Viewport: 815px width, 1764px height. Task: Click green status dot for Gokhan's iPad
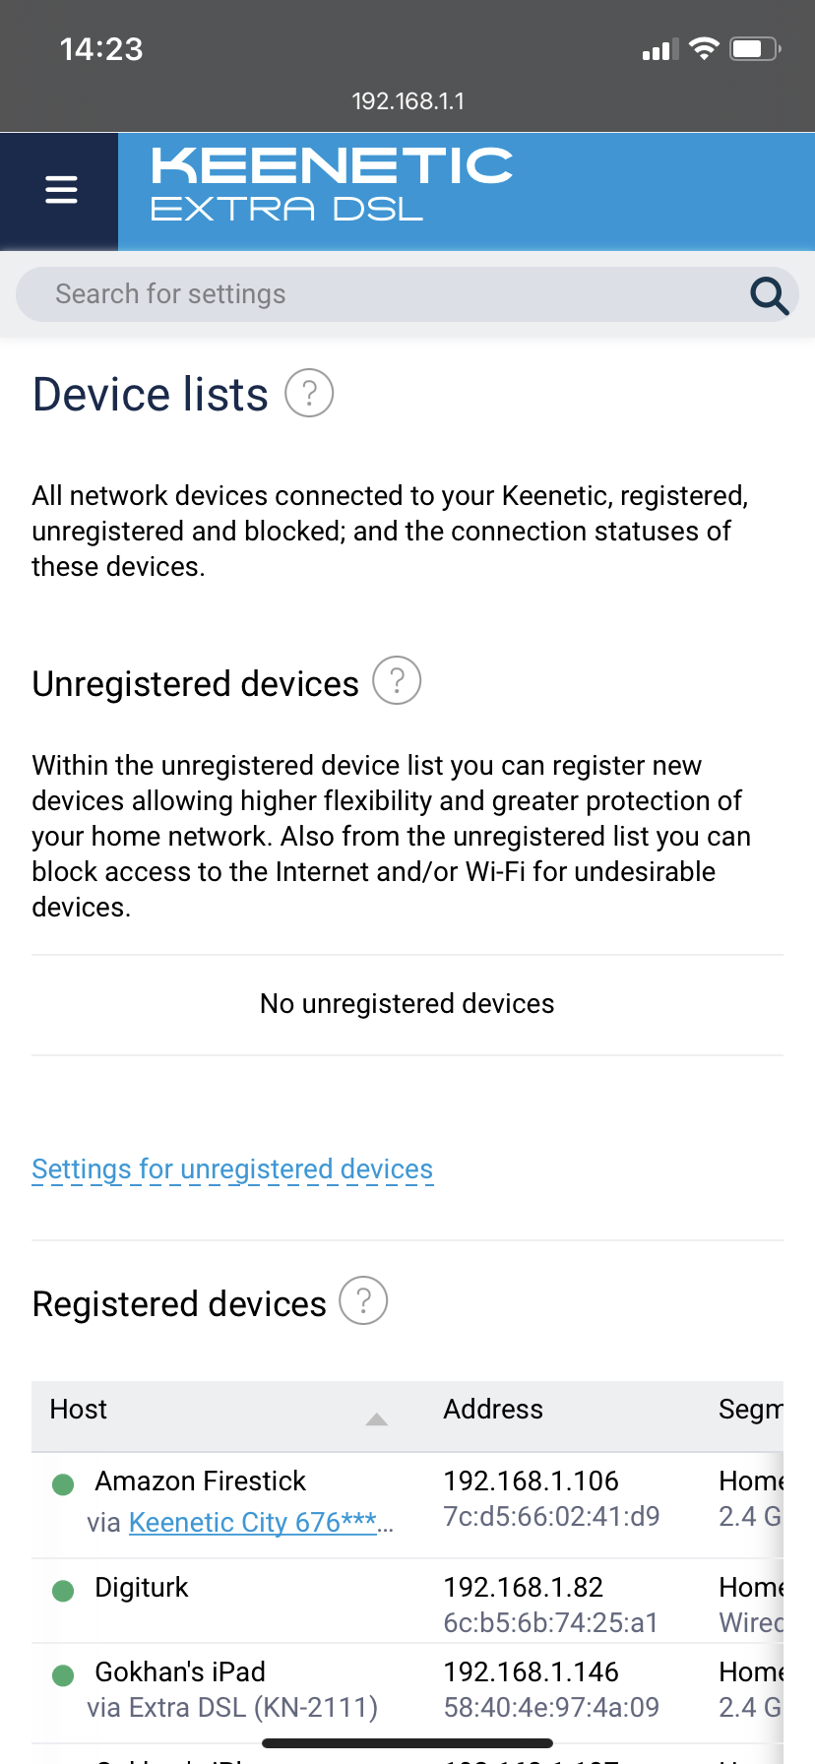[x=63, y=1674]
